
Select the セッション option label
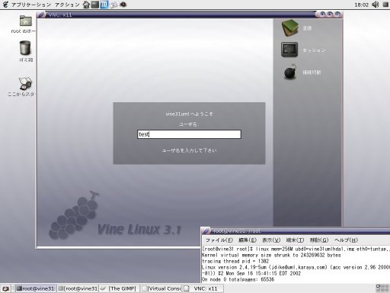tap(314, 50)
